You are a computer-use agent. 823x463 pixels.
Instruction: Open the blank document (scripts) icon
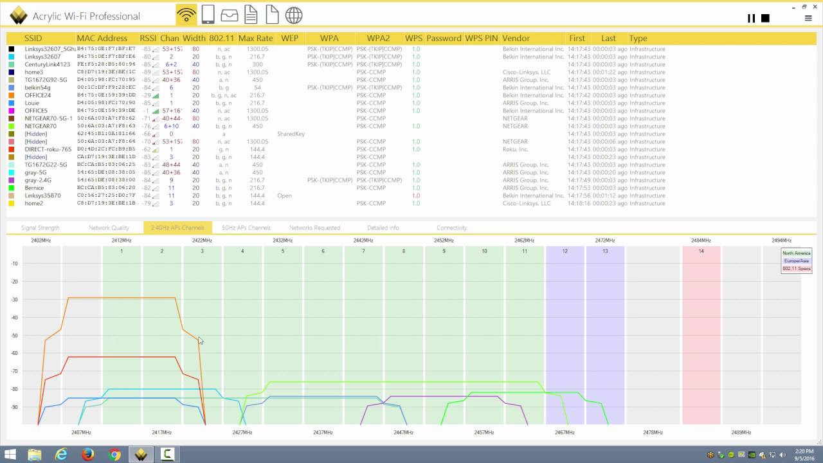coord(273,15)
